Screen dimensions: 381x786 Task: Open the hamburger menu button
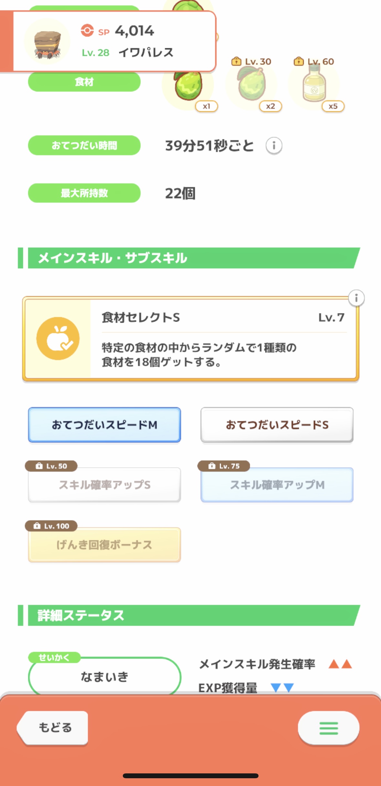[x=328, y=728]
